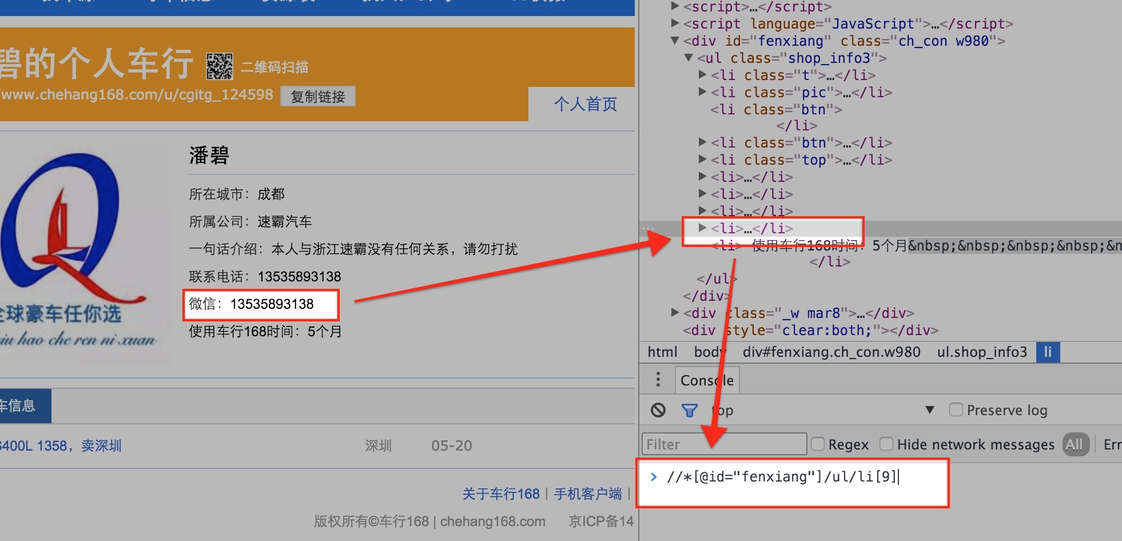Viewport: 1122px width, 541px height.
Task: Click the 深圳 city cell
Action: pyautogui.click(x=379, y=445)
